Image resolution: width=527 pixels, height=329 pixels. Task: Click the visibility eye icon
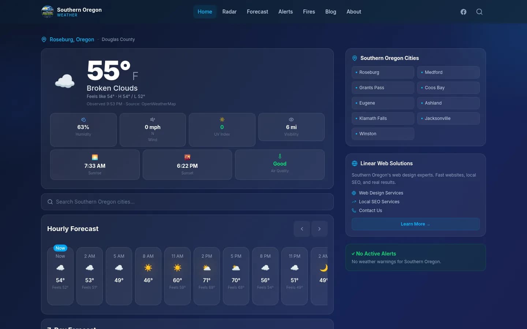pyautogui.click(x=291, y=120)
